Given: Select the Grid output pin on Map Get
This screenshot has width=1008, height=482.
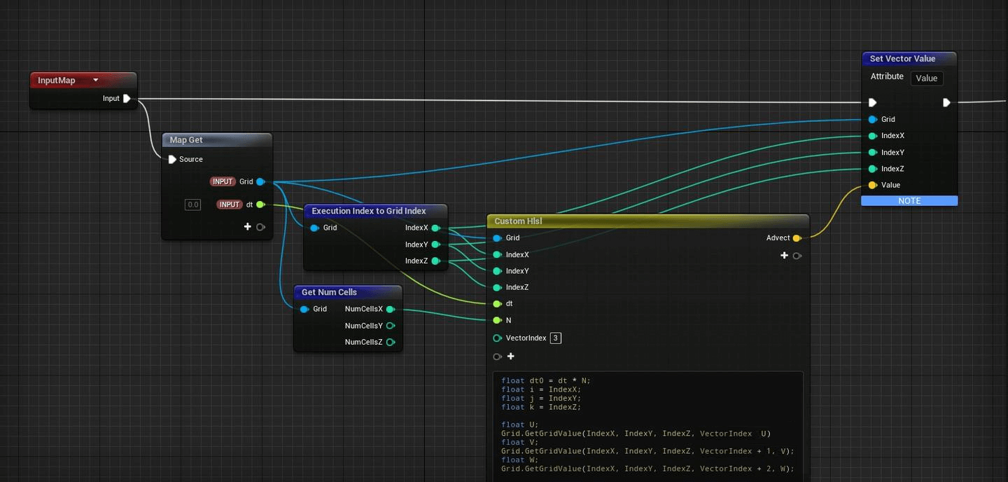Looking at the screenshot, I should click(x=260, y=182).
